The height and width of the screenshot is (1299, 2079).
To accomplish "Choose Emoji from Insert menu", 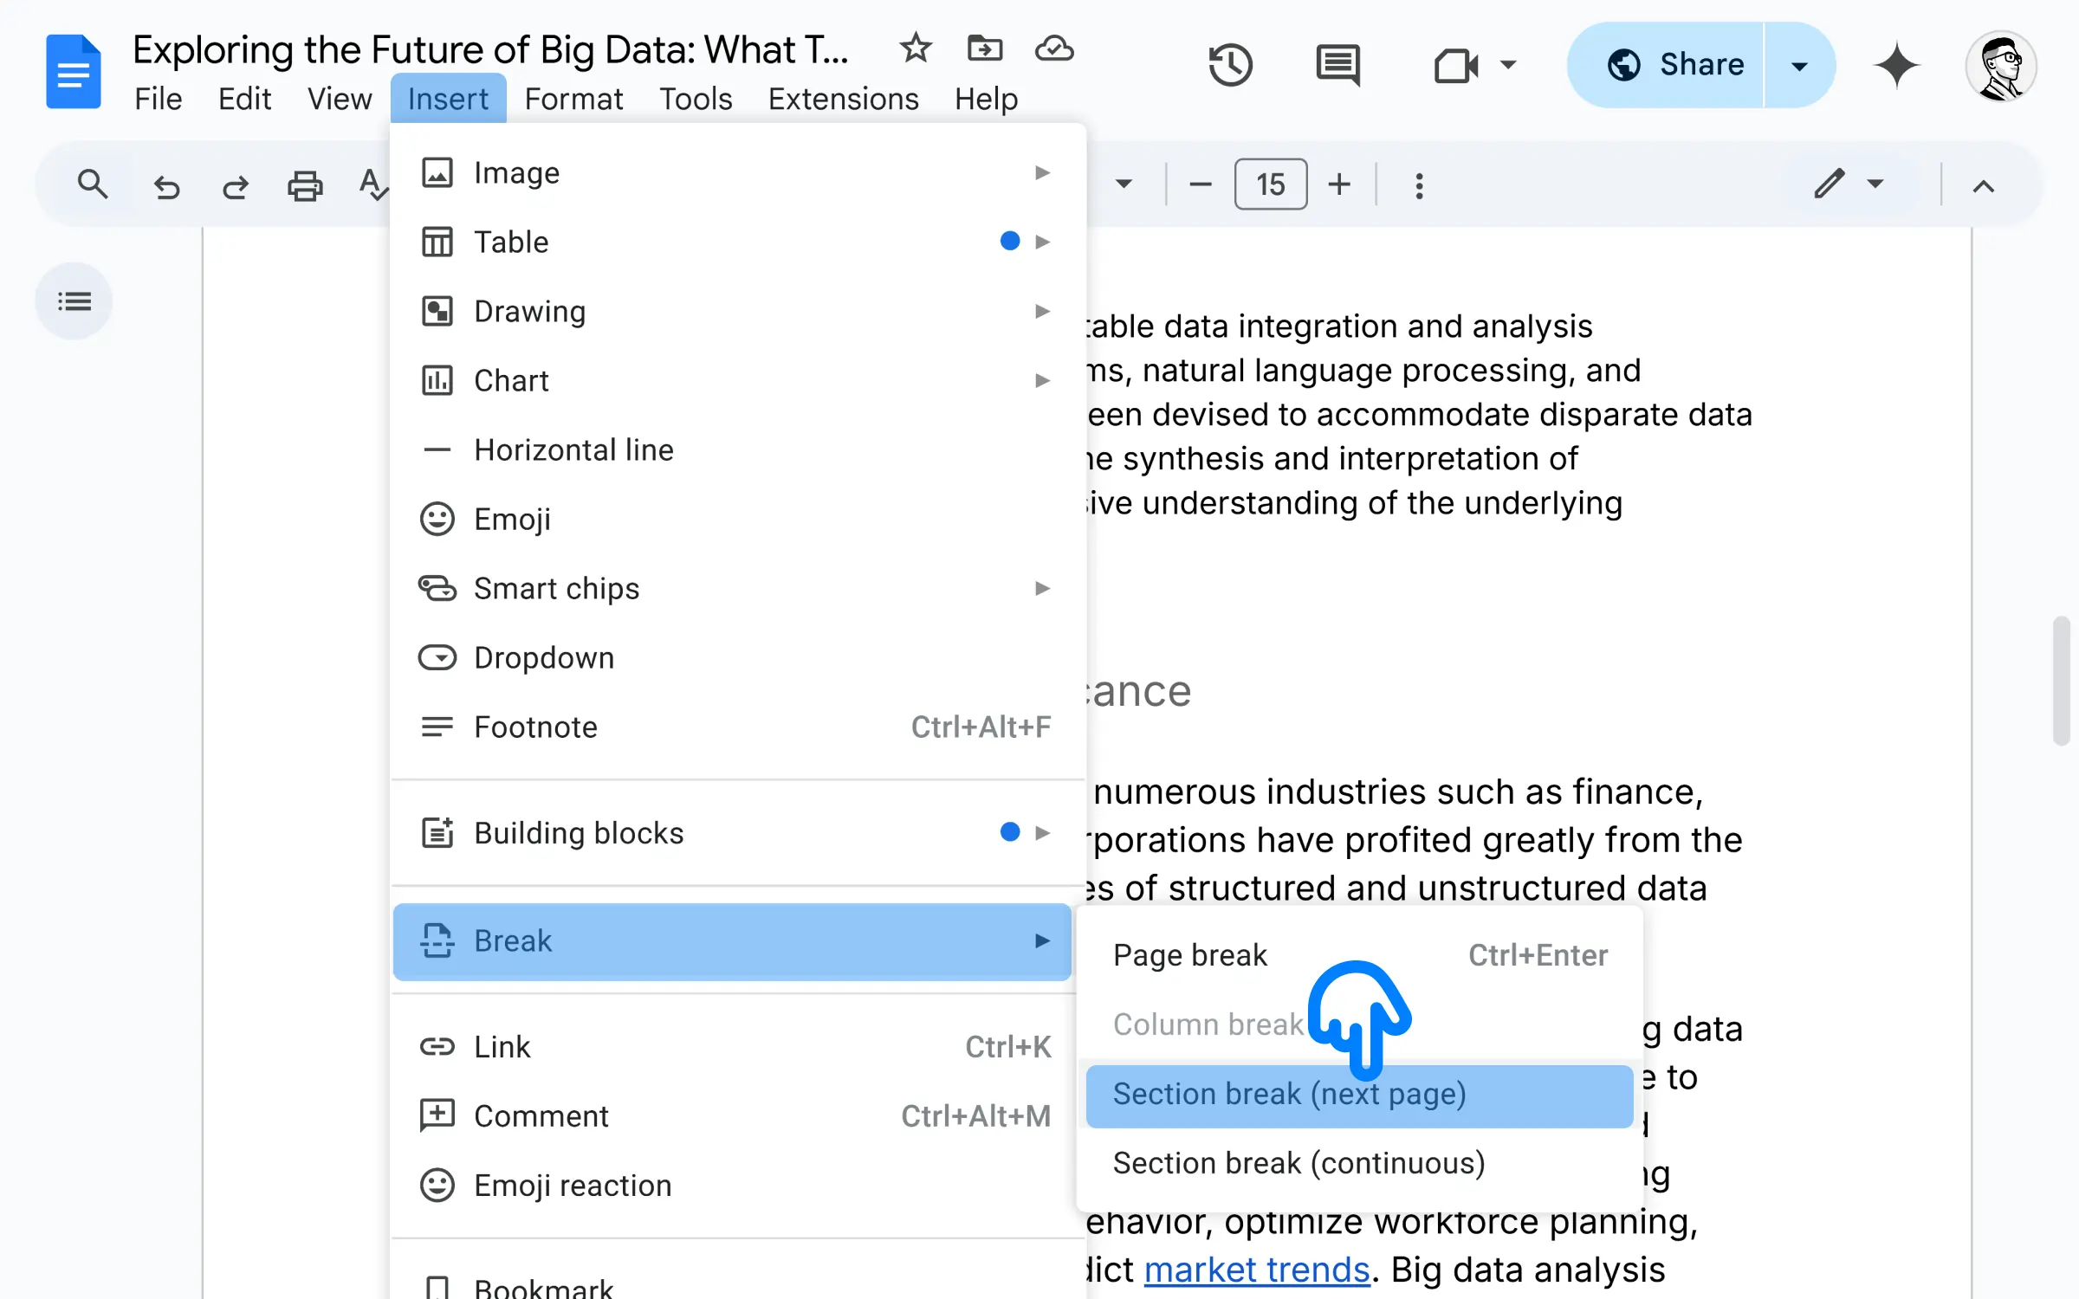I will pyautogui.click(x=738, y=519).
